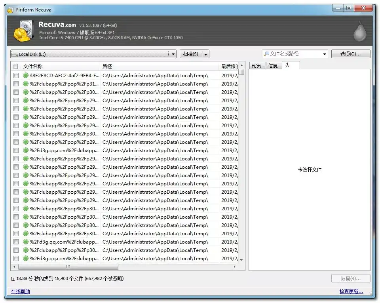The image size is (380, 303).
Task: Open the 文件名或路径 filter dropdown arrow
Action: click(x=325, y=54)
